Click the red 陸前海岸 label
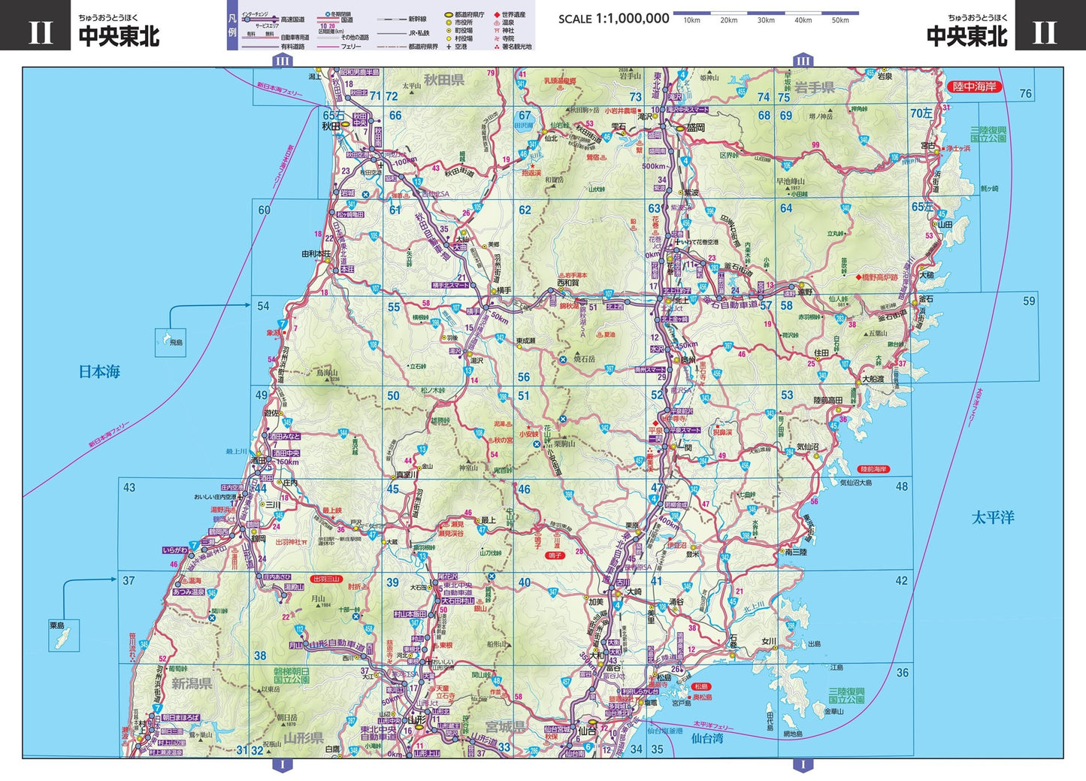Viewport: 1086px width, 781px height. (875, 469)
